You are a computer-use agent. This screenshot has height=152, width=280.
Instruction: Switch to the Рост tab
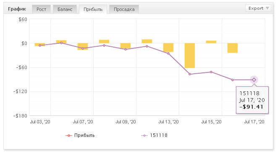41,9
